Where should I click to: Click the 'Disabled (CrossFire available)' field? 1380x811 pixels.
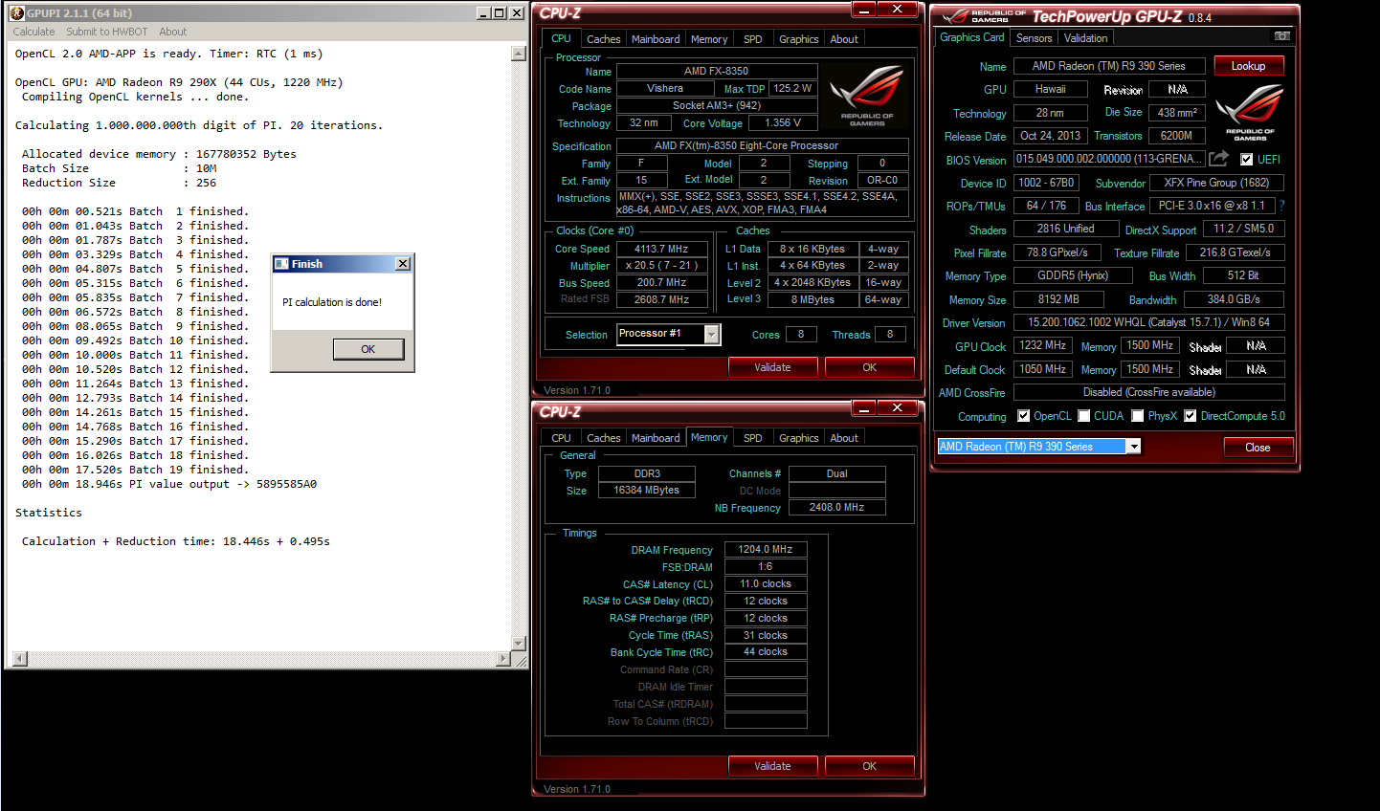point(1148,392)
